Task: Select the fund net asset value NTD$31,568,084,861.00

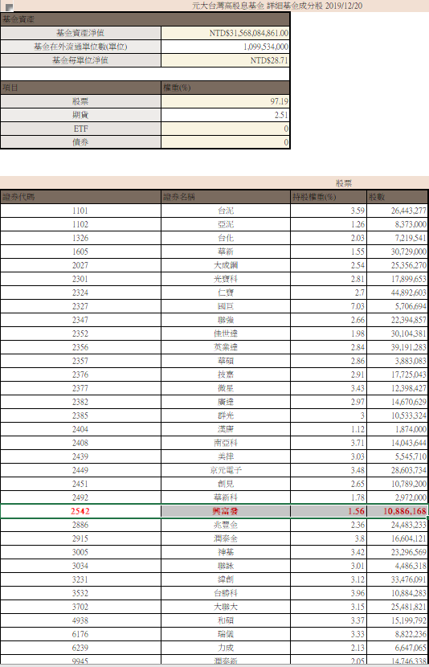Action: coord(249,33)
